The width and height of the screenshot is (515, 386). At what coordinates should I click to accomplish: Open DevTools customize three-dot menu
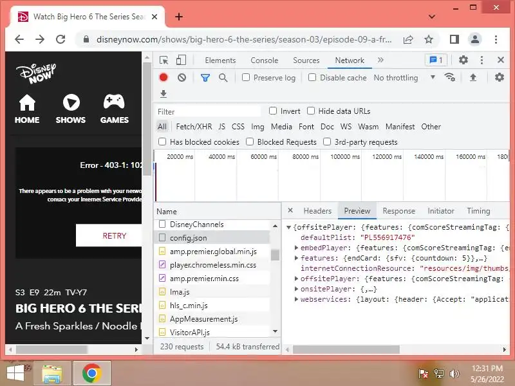click(482, 60)
